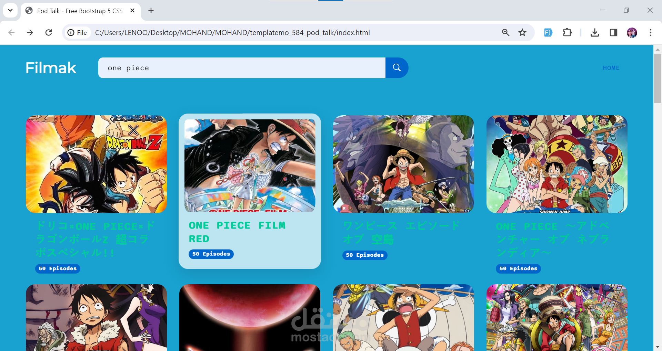The width and height of the screenshot is (662, 351).
Task: Click 50 Episodes badge under Dragon Ball crossover
Action: click(58, 268)
